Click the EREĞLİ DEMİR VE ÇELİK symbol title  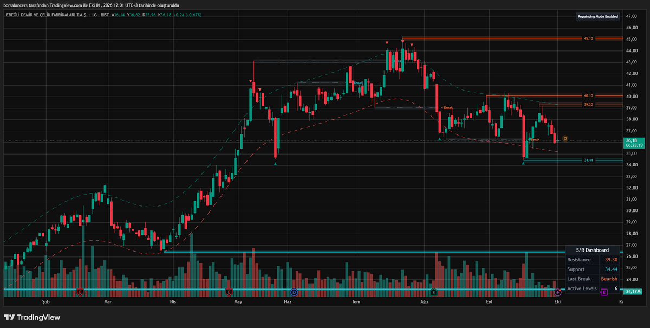pos(48,15)
